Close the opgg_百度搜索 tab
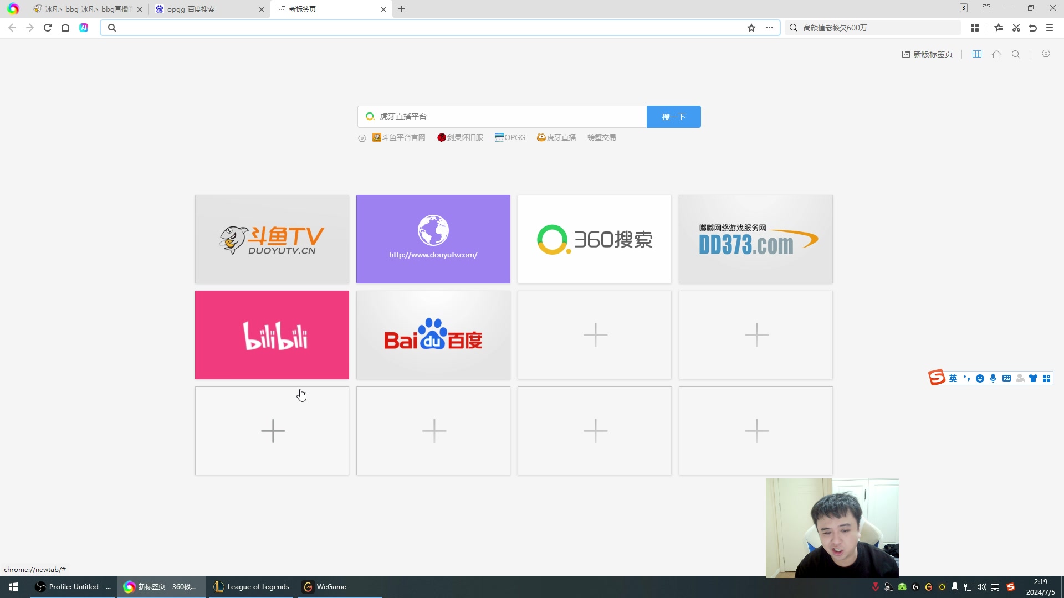The height and width of the screenshot is (598, 1064). coord(262,9)
